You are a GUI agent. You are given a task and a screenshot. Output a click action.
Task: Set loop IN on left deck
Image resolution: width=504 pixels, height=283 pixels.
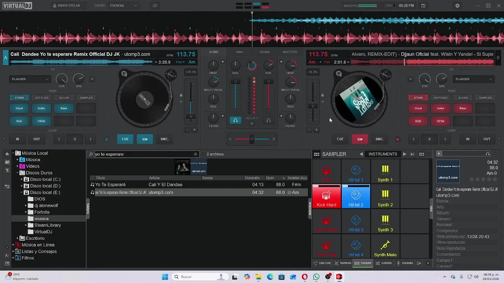click(x=17, y=139)
